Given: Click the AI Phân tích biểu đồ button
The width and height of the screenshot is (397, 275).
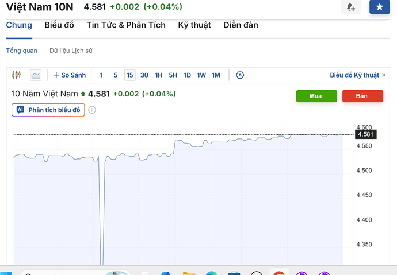Looking at the screenshot, I should tap(48, 110).
